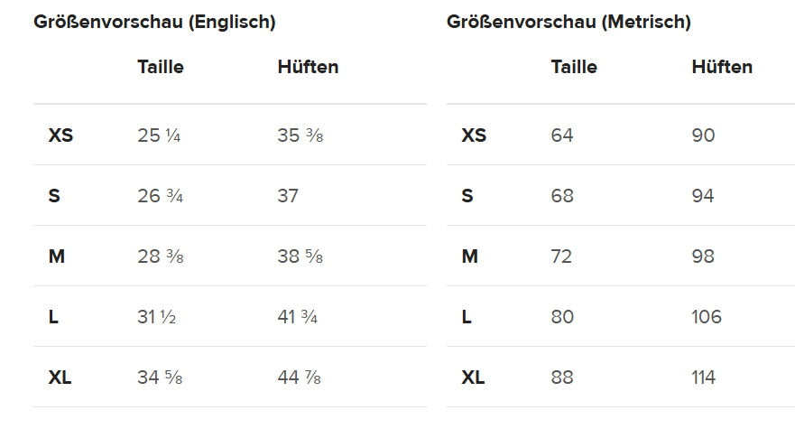This screenshot has width=795, height=429.
Task: Click the 'Größenvorschau (Englisch)' heading
Action: tap(154, 22)
